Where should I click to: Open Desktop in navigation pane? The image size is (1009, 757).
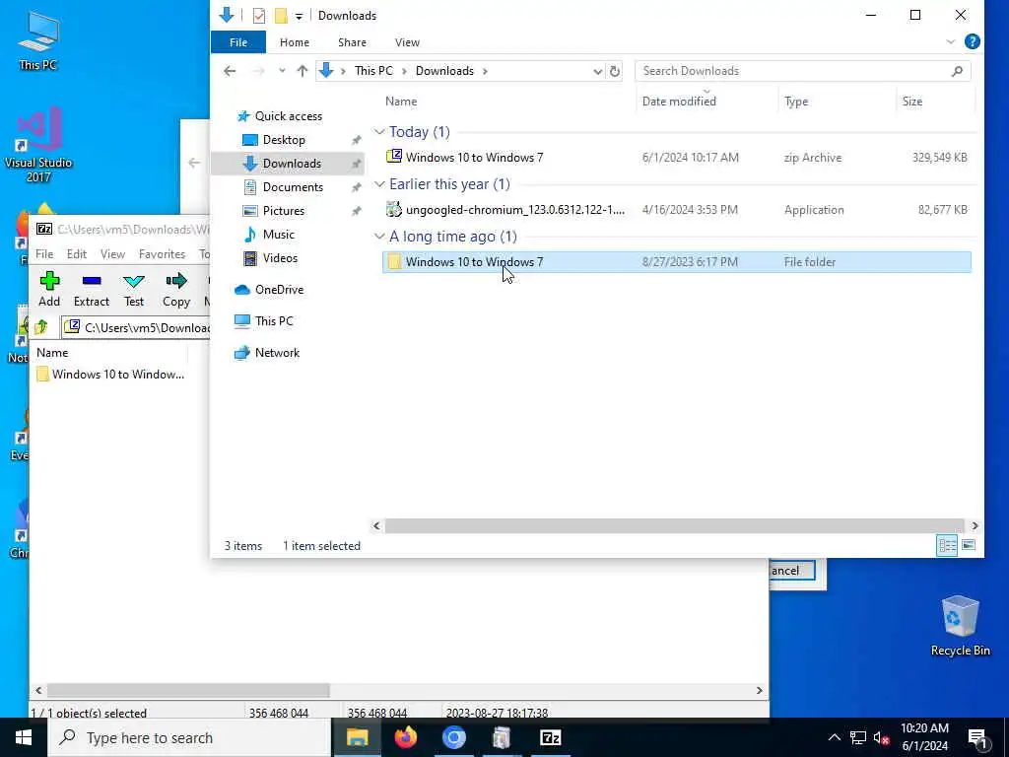point(284,140)
